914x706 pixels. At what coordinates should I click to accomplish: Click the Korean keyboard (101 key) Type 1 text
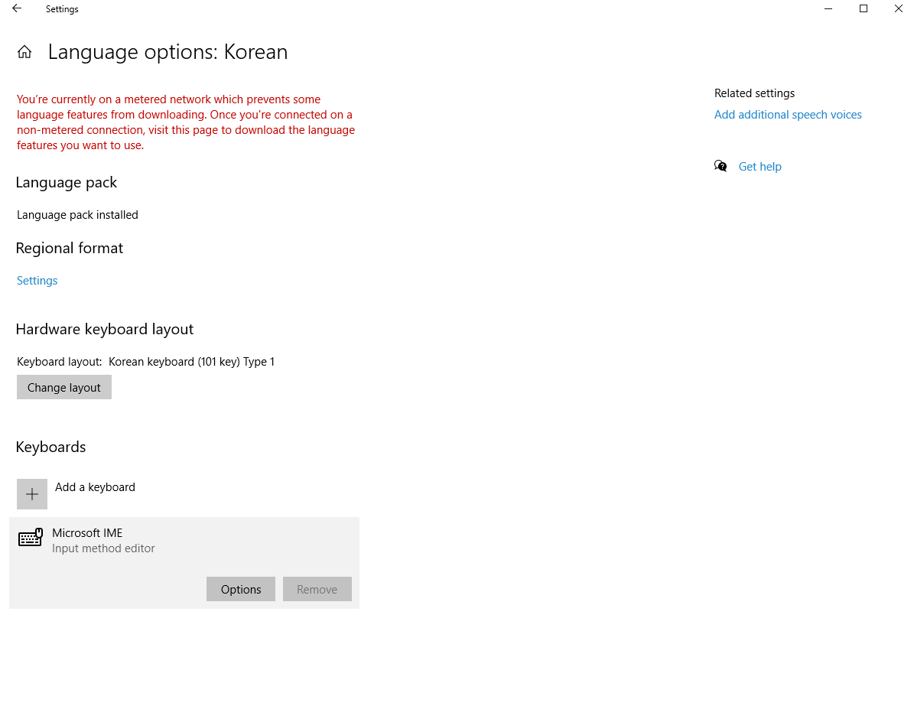(x=191, y=362)
